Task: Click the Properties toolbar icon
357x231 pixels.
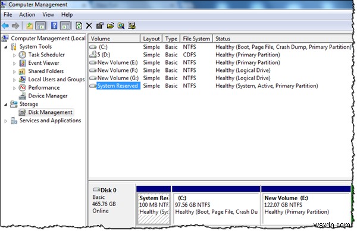Action: 100,26
